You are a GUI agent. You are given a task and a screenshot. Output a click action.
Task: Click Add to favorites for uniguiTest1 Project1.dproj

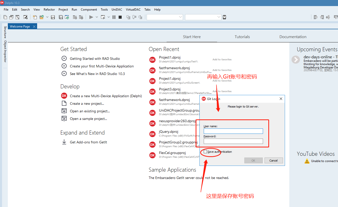click(222, 60)
